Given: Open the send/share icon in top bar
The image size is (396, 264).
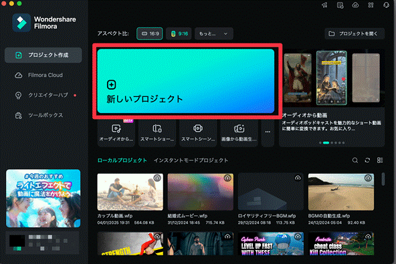Looking at the screenshot, I should click(x=324, y=5).
